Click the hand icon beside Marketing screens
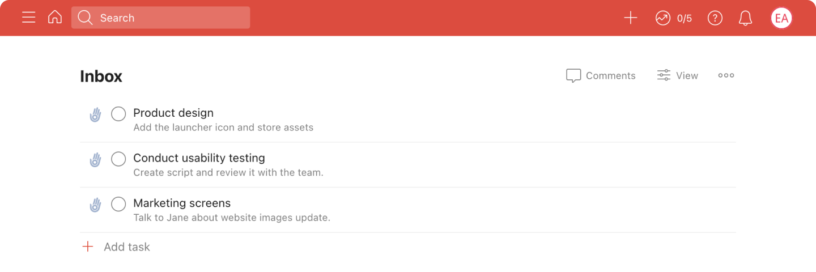The height and width of the screenshot is (272, 816). coord(95,205)
